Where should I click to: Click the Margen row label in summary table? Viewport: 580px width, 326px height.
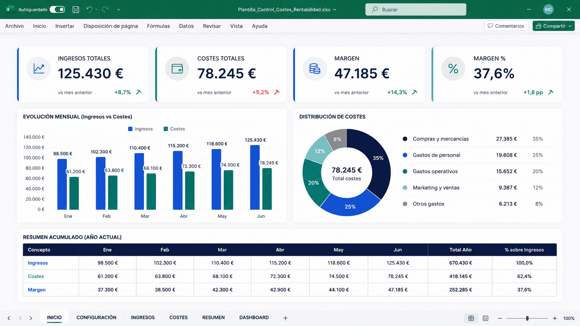coord(37,290)
